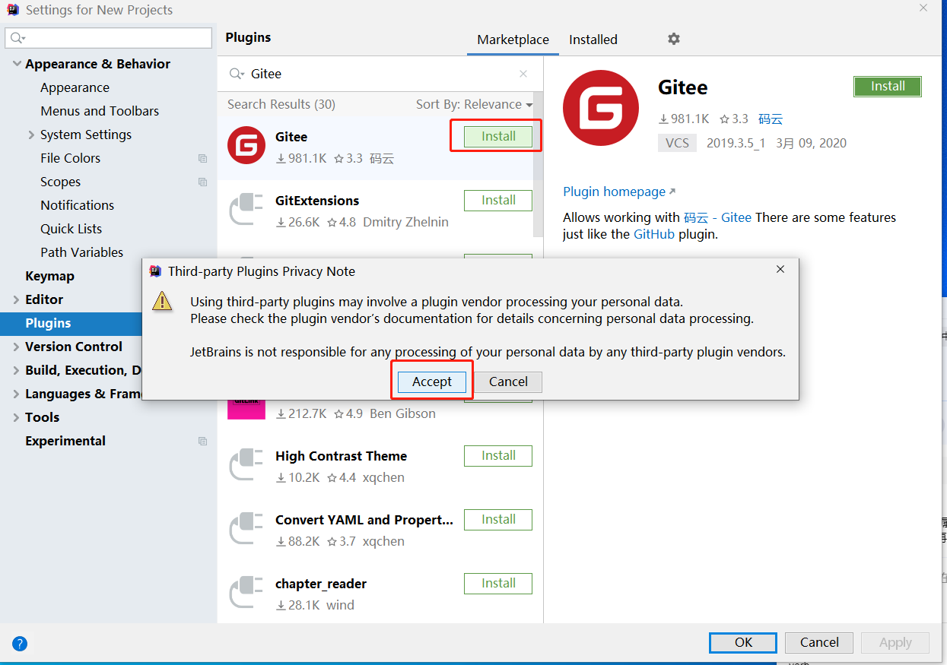The width and height of the screenshot is (947, 665).
Task: Click the magnifier in settings search box
Action: tap(17, 37)
